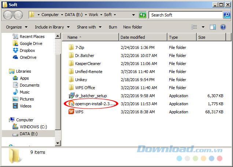The image size is (233, 167).
Task: Open the Organize dropdown menu
Action: (x=16, y=27)
